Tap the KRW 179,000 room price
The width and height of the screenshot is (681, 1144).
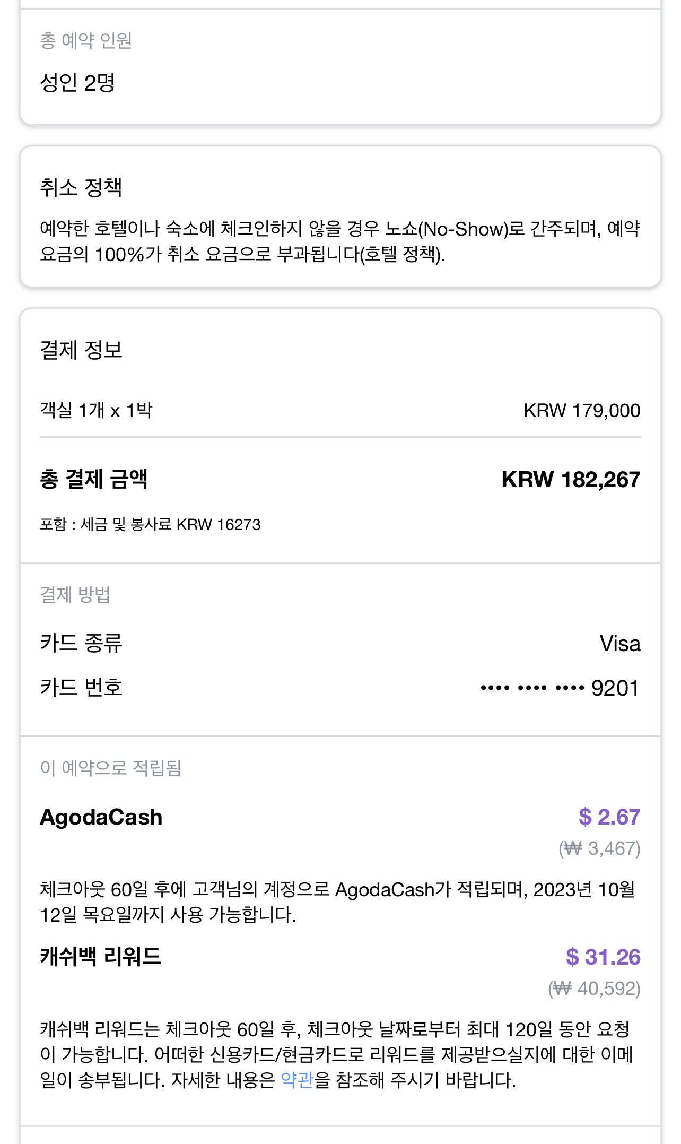[x=581, y=410]
